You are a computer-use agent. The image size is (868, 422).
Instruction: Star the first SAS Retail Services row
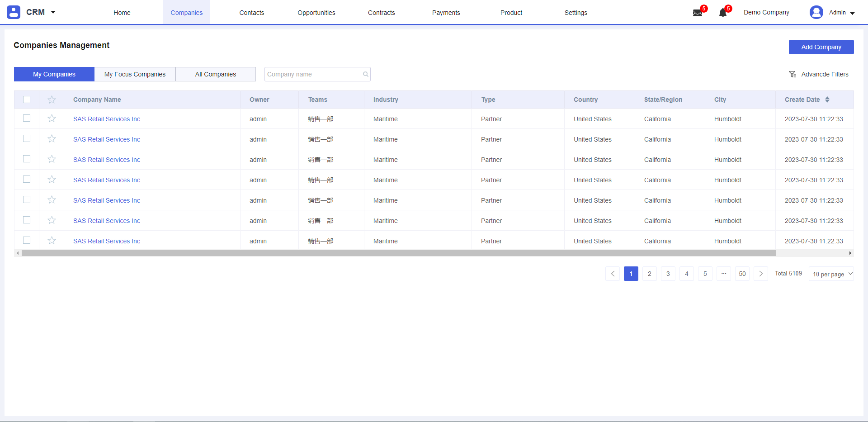pyautogui.click(x=52, y=119)
